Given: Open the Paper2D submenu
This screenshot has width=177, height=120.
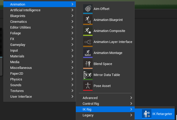Looking at the screenshot, I should pyautogui.click(x=16, y=73).
